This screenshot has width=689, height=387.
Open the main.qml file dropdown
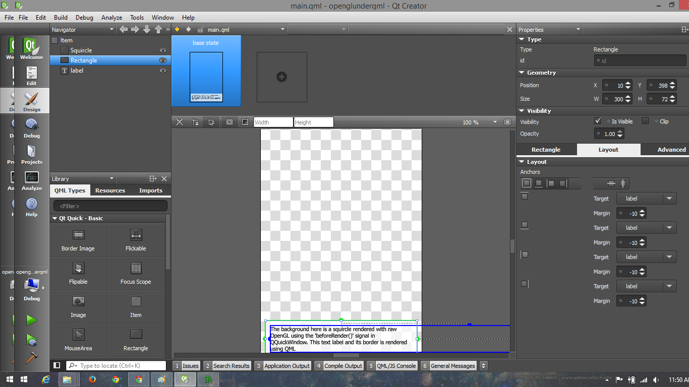(283, 30)
